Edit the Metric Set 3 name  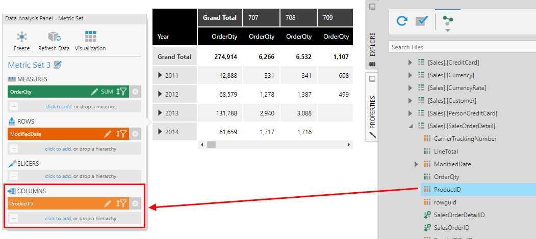click(58, 65)
